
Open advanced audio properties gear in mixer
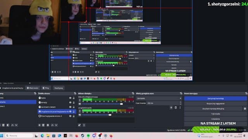click(79, 125)
